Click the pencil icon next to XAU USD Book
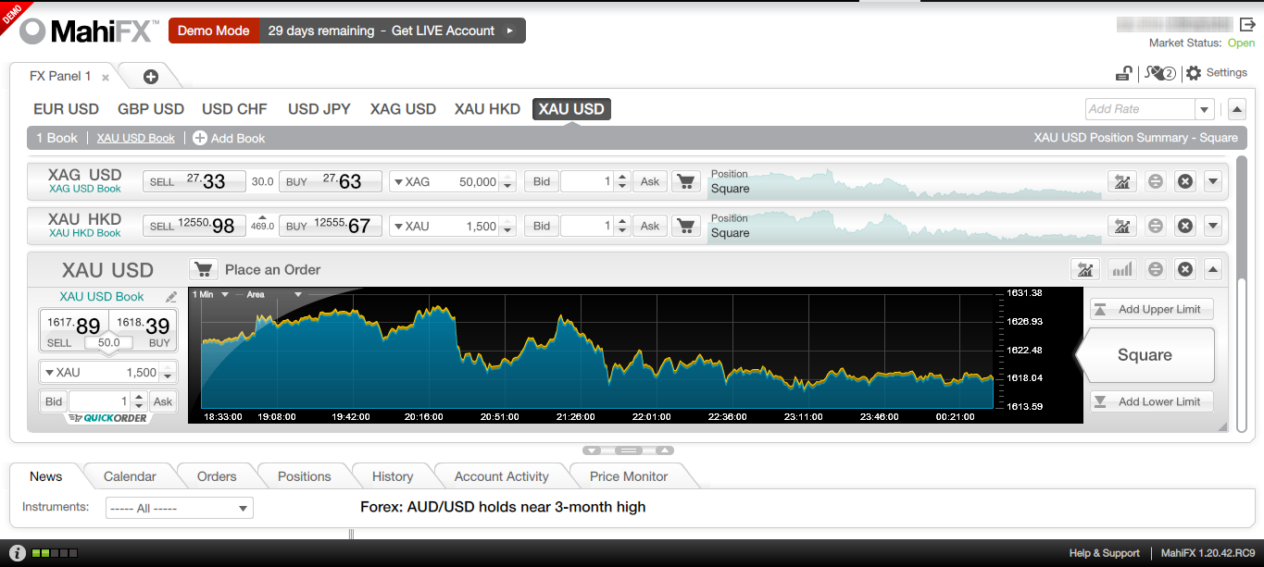 pos(170,297)
